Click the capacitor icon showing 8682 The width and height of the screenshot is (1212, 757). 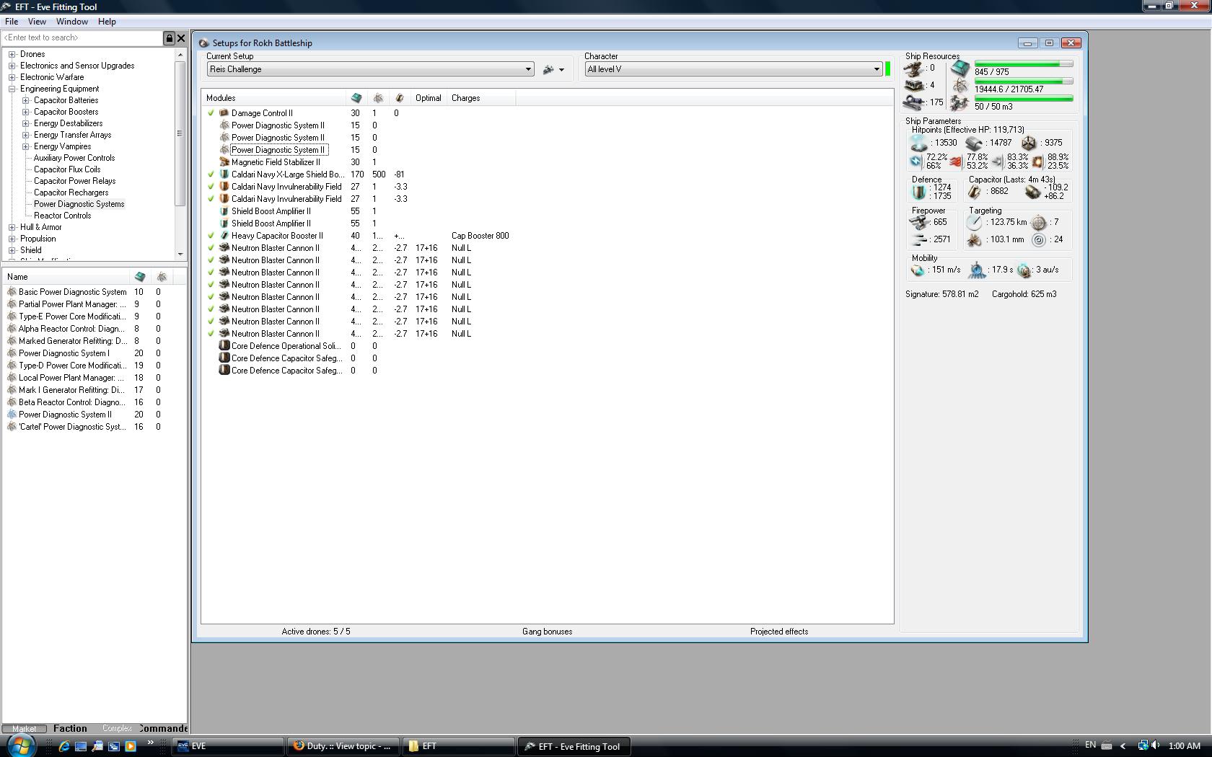pyautogui.click(x=975, y=192)
